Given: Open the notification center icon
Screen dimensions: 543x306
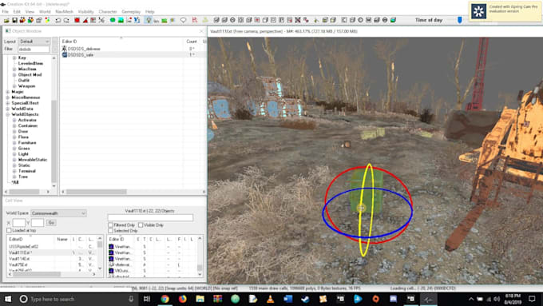Looking at the screenshot, I should click(x=532, y=299).
